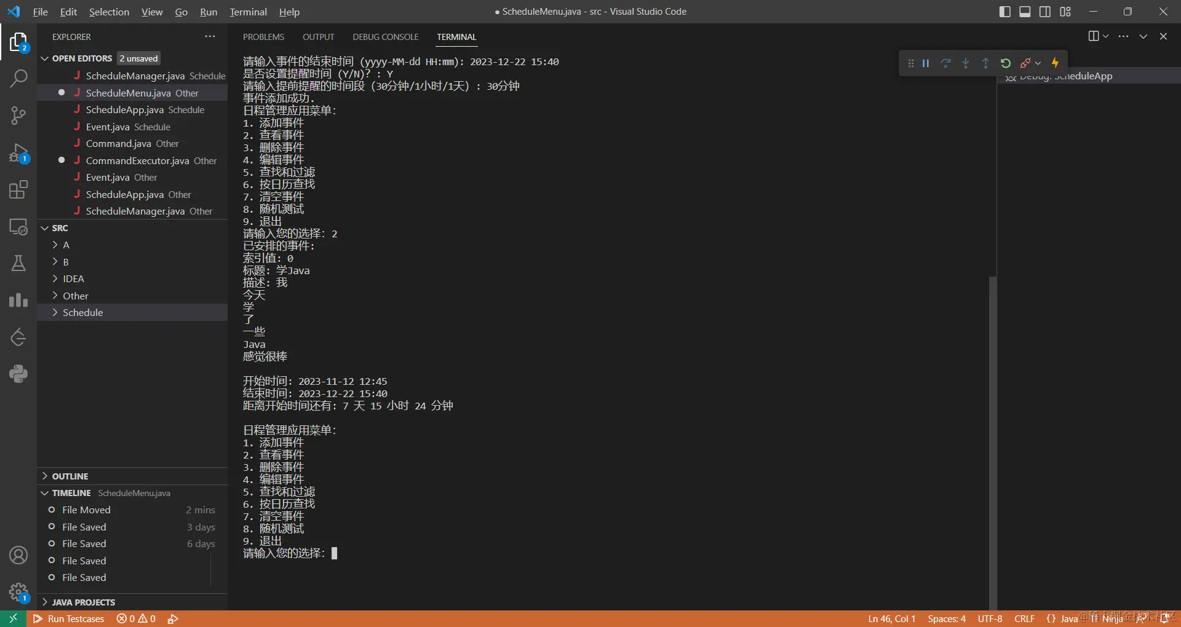Open the terminal panel more actions menu
This screenshot has width=1181, height=627.
pyautogui.click(x=1123, y=36)
